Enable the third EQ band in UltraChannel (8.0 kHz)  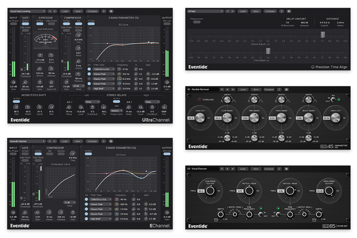pos(89,79)
